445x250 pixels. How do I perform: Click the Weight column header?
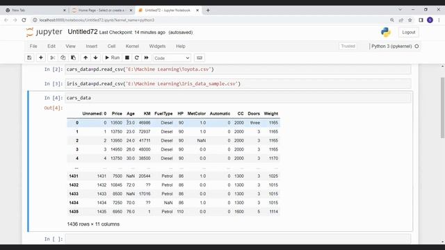point(270,114)
